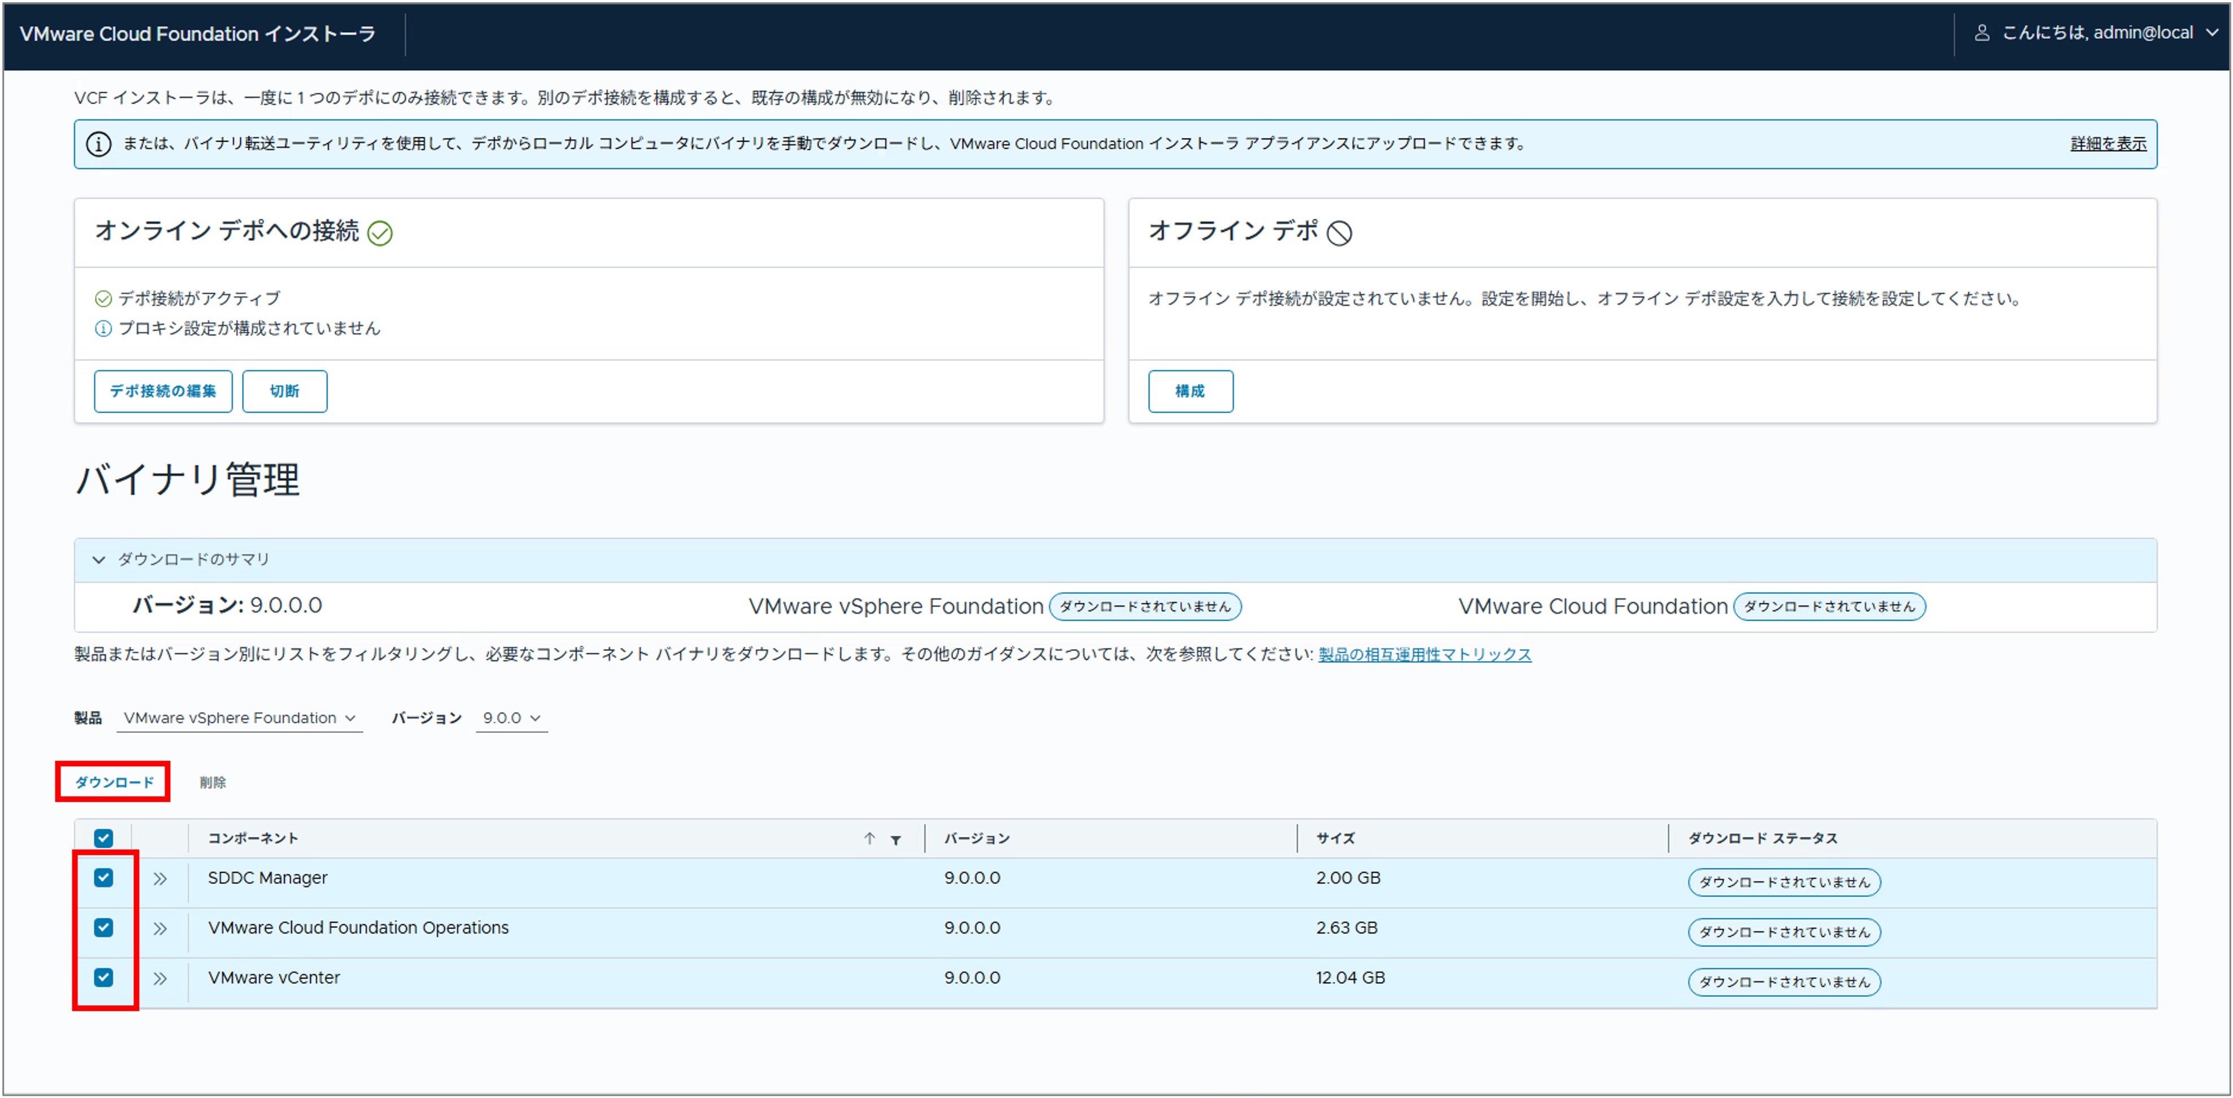Click the green check icon beside デポ接続がアクティブ
The height and width of the screenshot is (1098, 2233).
click(x=103, y=299)
